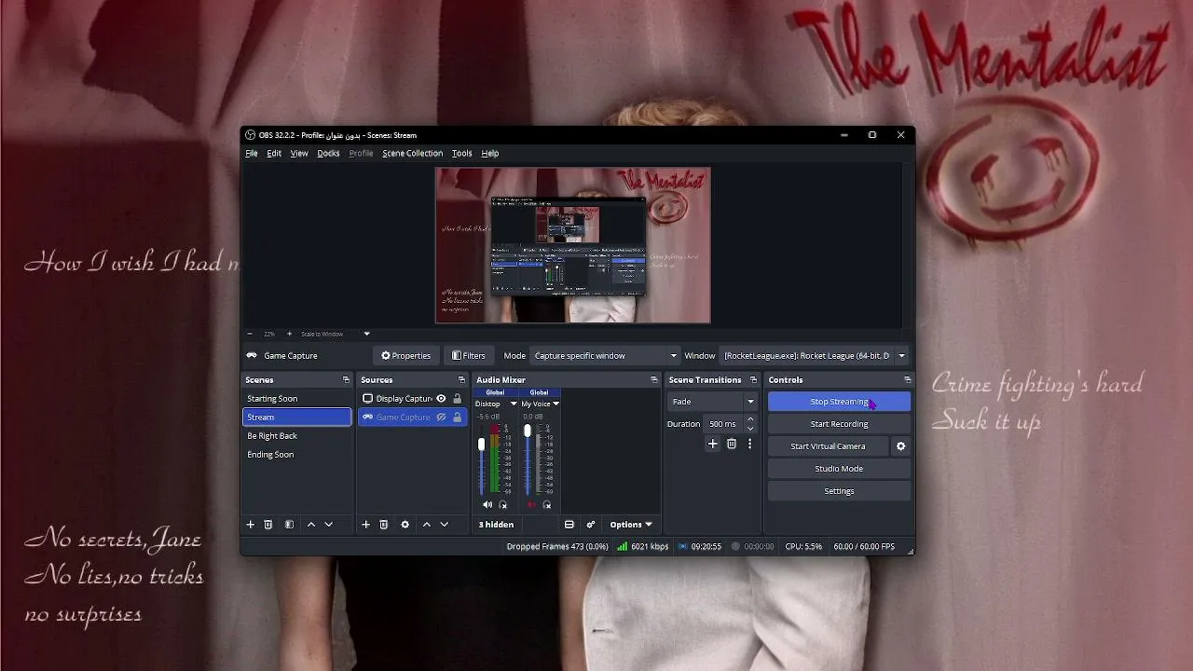
Task: Remove selected source with trash icon
Action: [x=383, y=525]
